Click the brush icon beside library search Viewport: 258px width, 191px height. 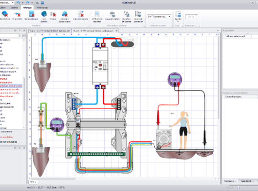24,35
